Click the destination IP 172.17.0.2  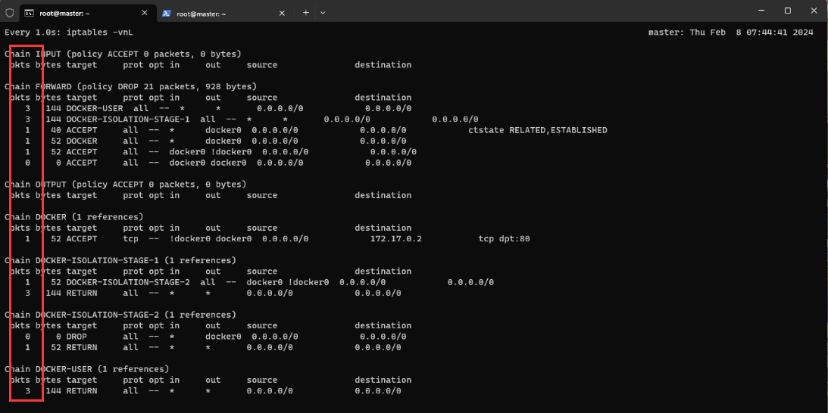(396, 239)
